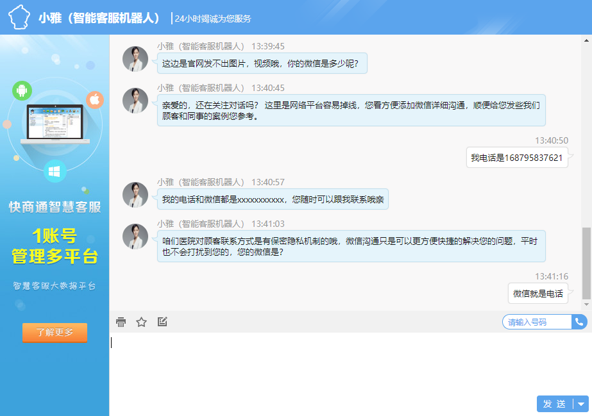Click the chat scrollbar thumb
The height and width of the screenshot is (416, 592).
[586, 262]
